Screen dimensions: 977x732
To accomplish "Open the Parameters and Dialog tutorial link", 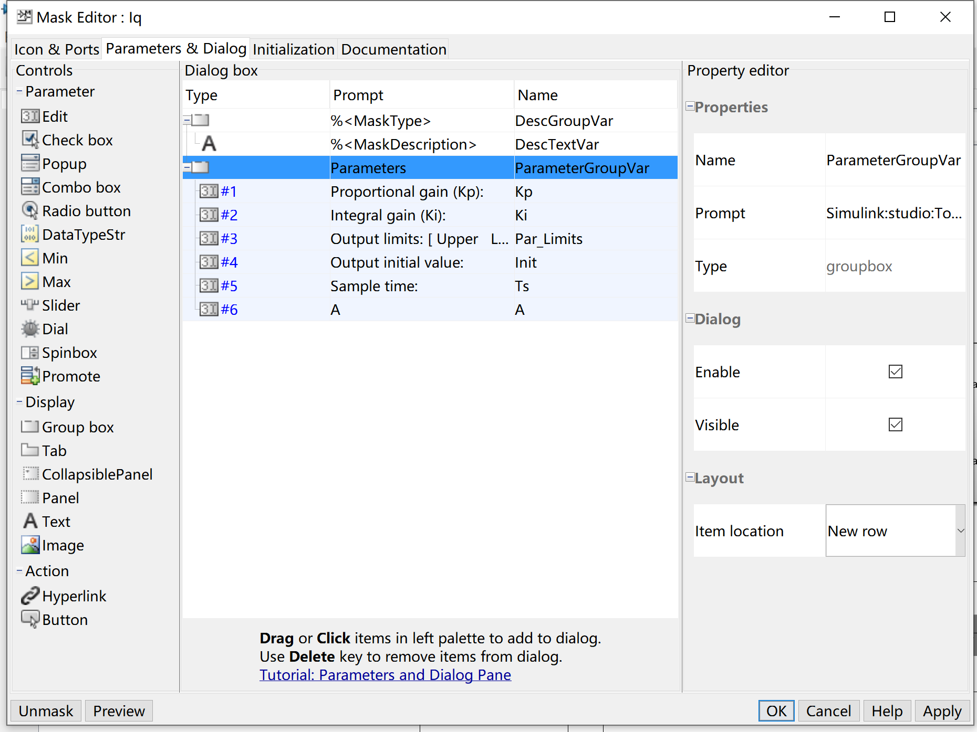I will [x=385, y=675].
